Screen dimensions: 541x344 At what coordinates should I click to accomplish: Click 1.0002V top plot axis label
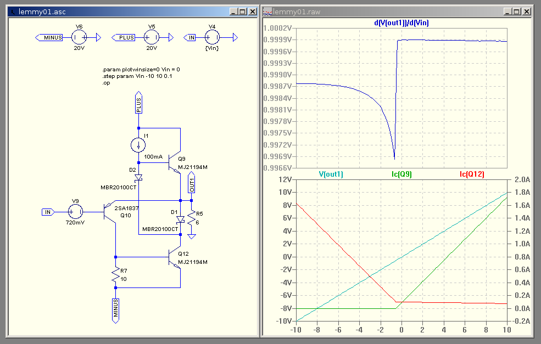point(278,28)
